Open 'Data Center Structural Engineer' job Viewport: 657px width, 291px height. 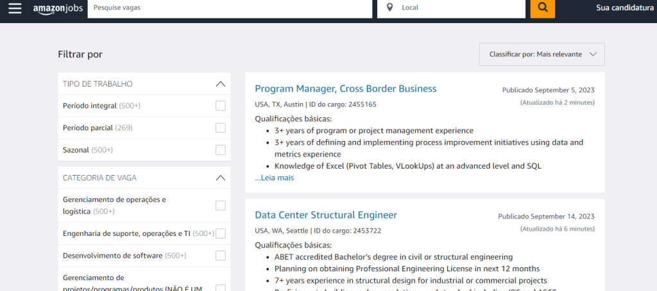coord(326,215)
